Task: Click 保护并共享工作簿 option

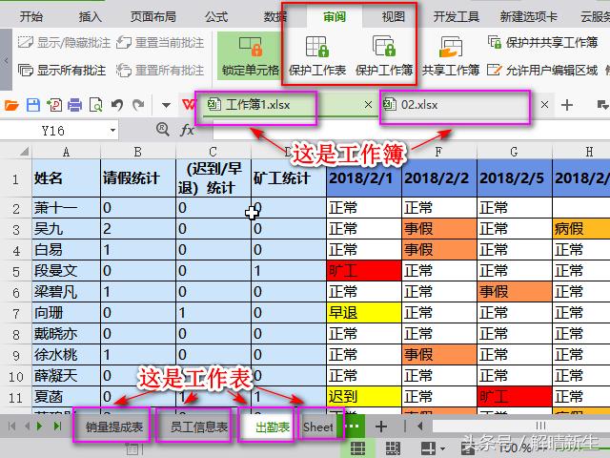Action: tap(542, 42)
